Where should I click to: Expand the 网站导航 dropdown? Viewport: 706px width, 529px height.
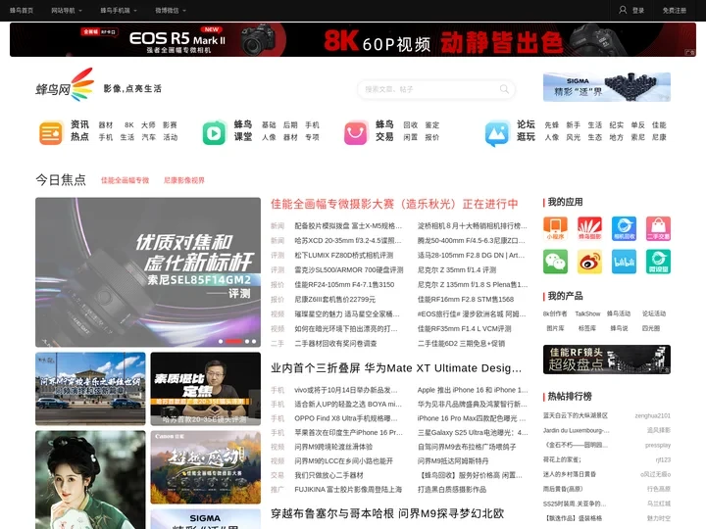point(67,11)
